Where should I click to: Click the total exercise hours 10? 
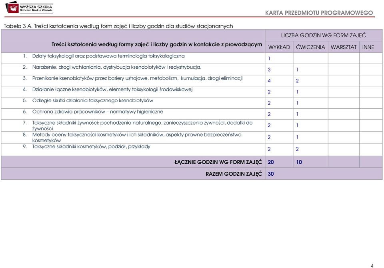pyautogui.click(x=299, y=162)
